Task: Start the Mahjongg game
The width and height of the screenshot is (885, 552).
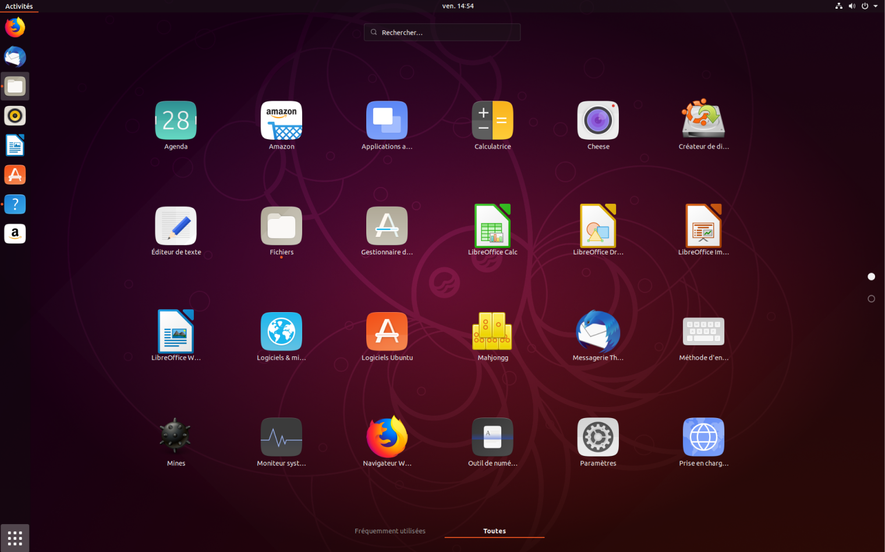Action: tap(493, 331)
